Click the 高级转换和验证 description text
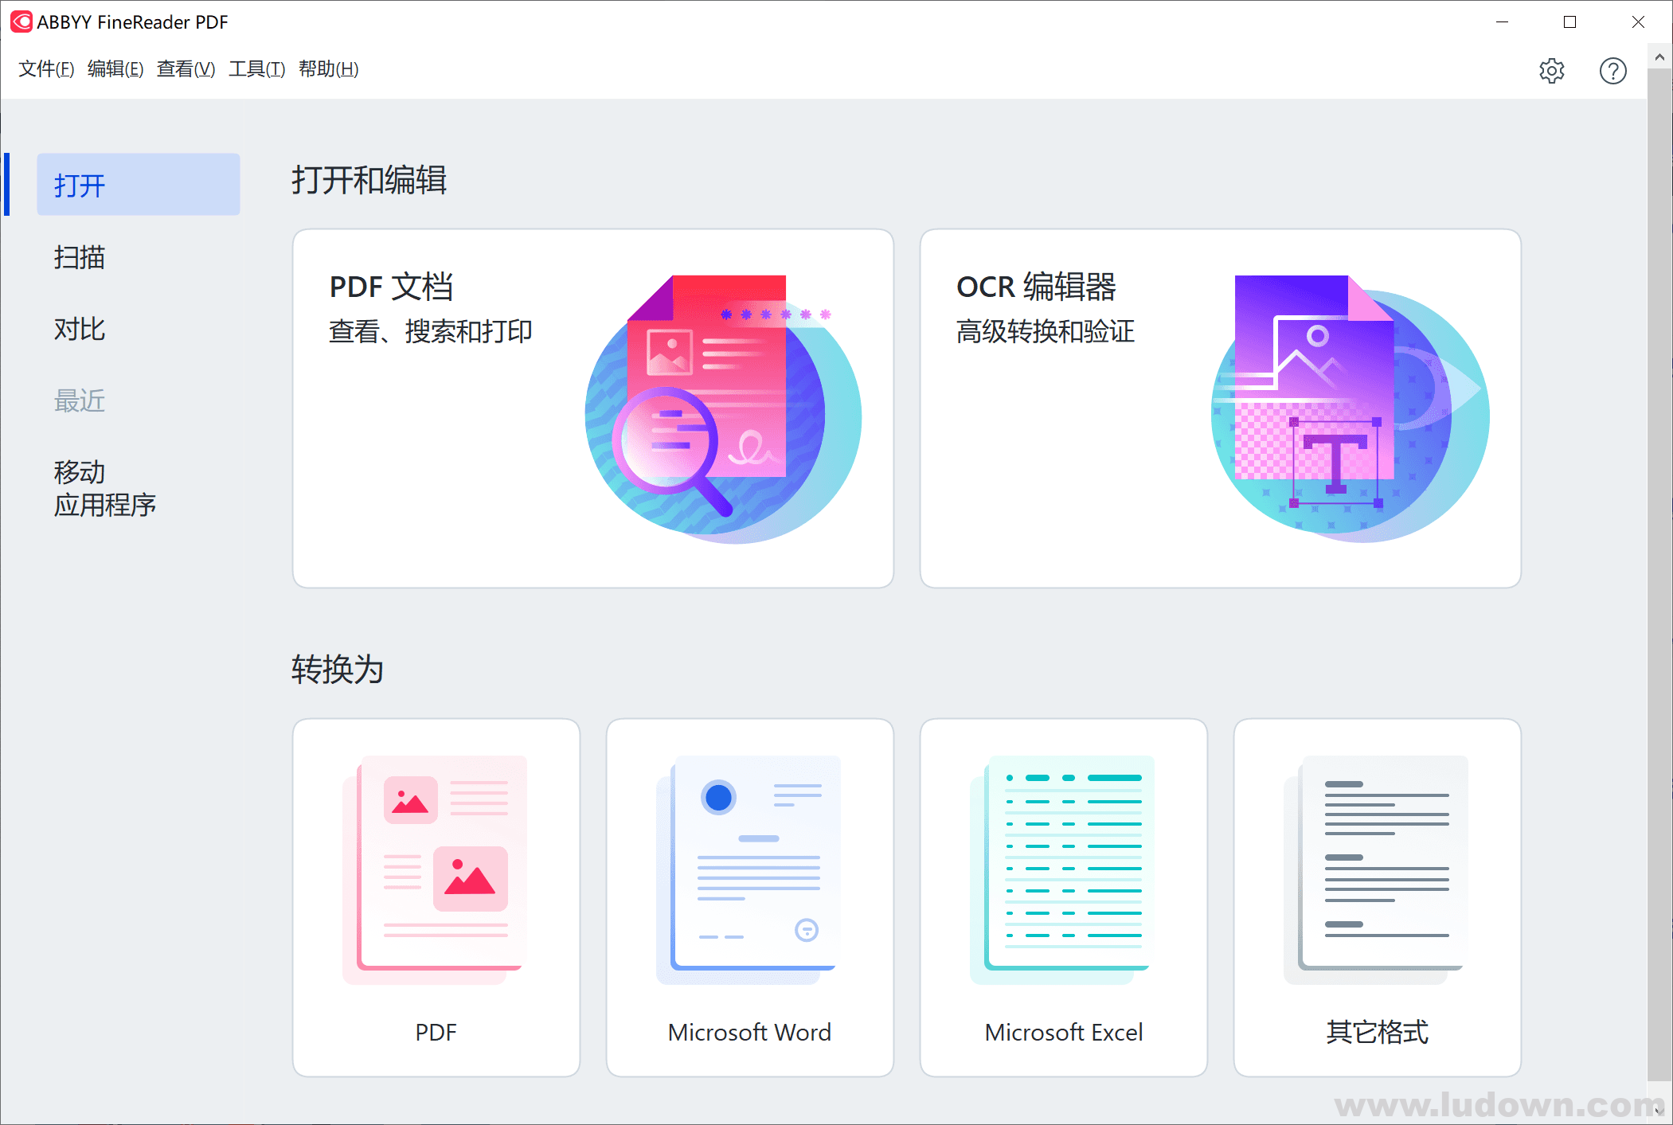Image resolution: width=1673 pixels, height=1125 pixels. point(1045,331)
